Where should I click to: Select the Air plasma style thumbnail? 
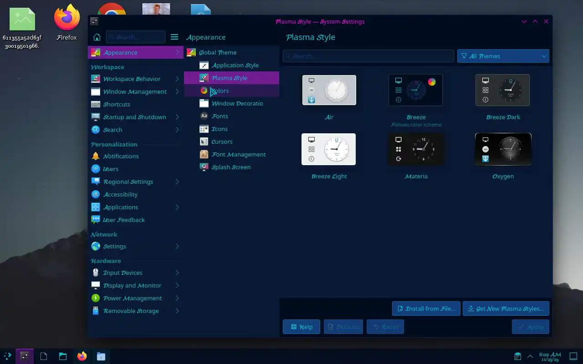point(329,90)
